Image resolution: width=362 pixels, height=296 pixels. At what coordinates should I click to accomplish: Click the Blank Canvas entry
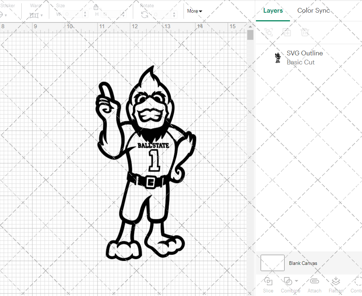coord(303,263)
